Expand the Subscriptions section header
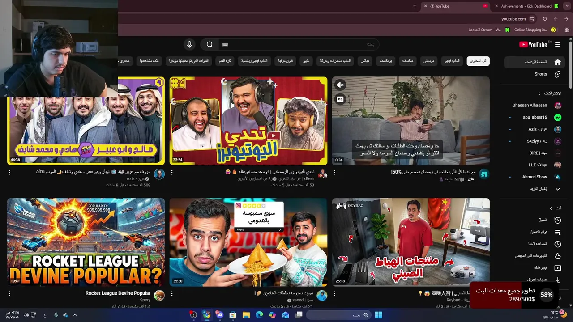 point(550,93)
